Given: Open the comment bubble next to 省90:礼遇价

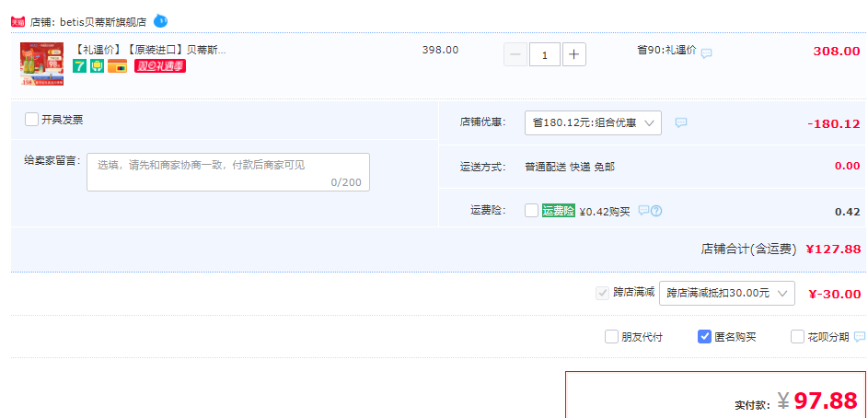Looking at the screenshot, I should (x=706, y=53).
